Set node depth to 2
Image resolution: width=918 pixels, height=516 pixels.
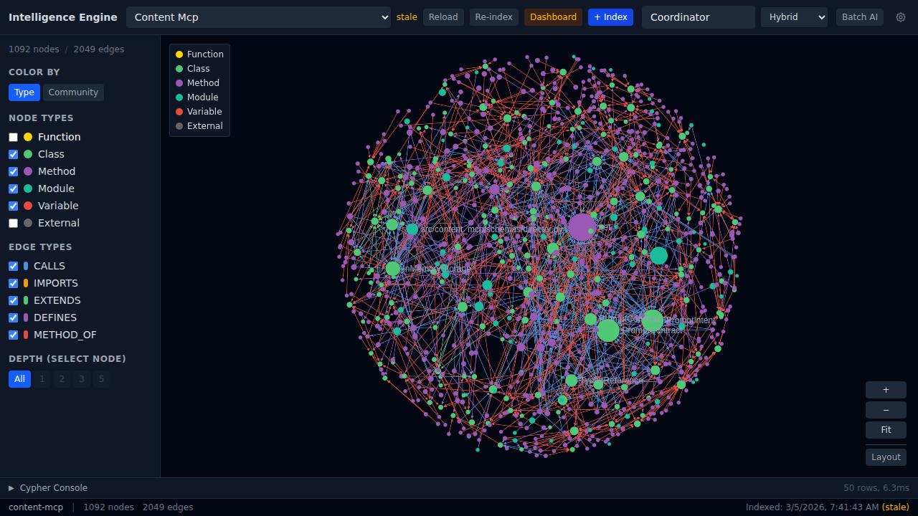pos(61,378)
